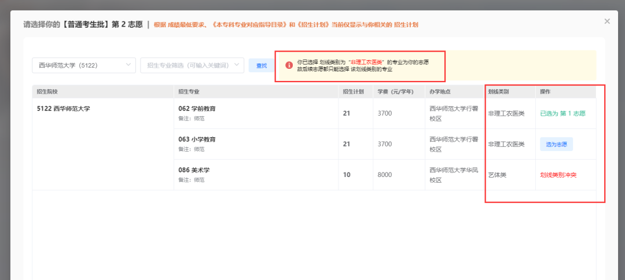Click the 查找 search button

(x=262, y=65)
